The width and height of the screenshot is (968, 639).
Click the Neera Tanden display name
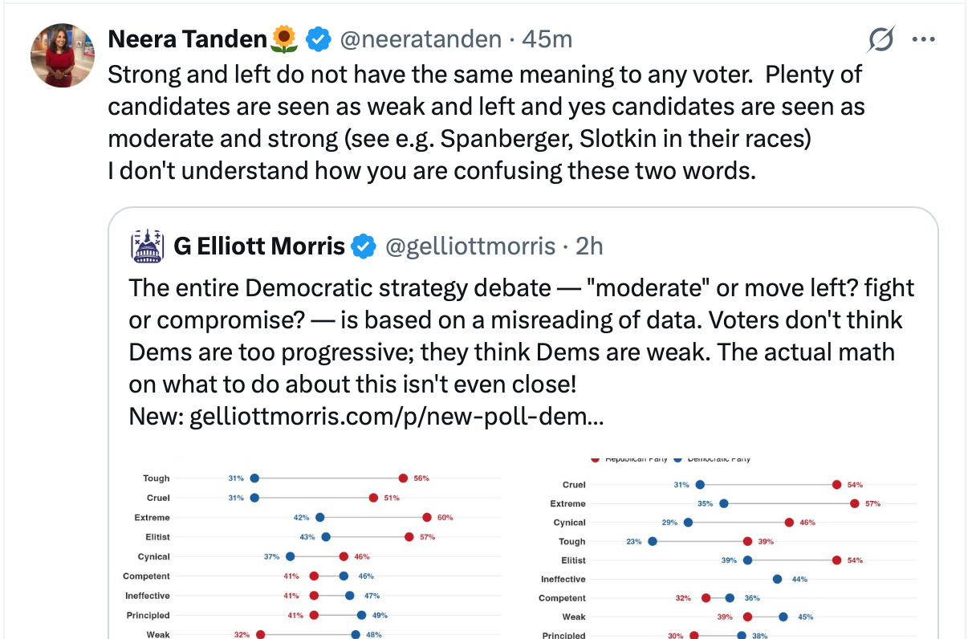click(x=187, y=39)
